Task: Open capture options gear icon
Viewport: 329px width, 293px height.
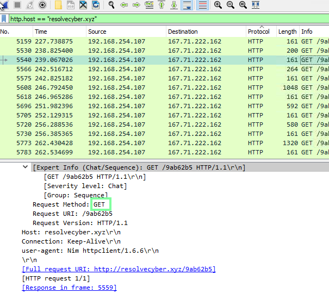Action: click(x=43, y=5)
